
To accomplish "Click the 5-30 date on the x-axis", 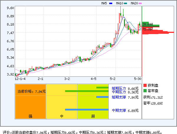I will click(x=138, y=79).
